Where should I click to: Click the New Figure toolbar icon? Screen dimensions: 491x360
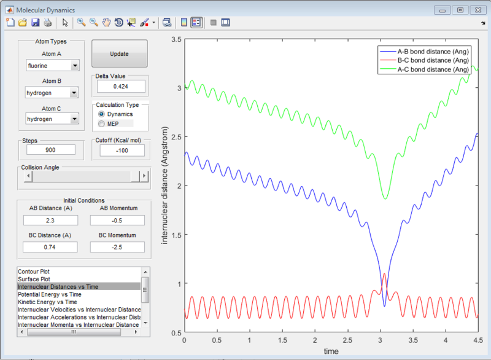tap(9, 23)
